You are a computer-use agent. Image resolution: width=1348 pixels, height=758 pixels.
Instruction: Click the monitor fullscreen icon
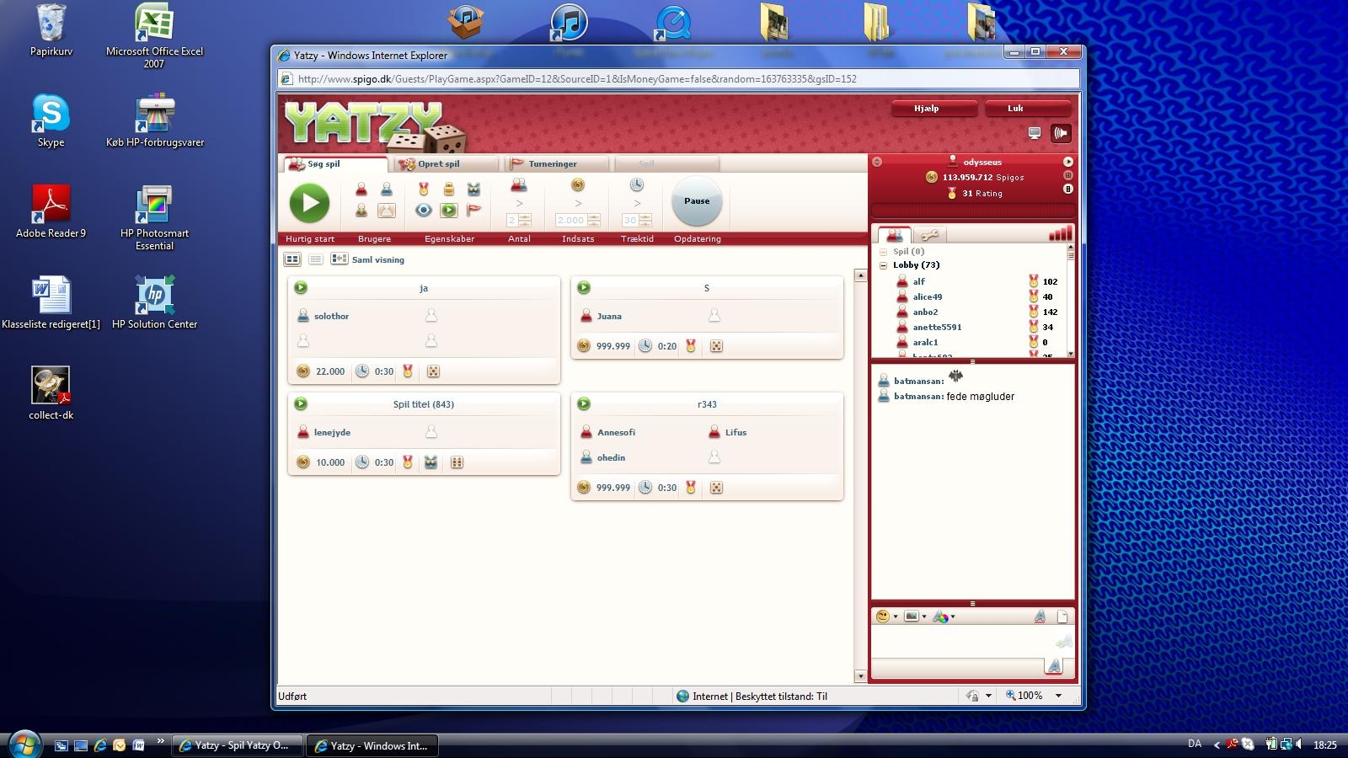pos(1035,133)
